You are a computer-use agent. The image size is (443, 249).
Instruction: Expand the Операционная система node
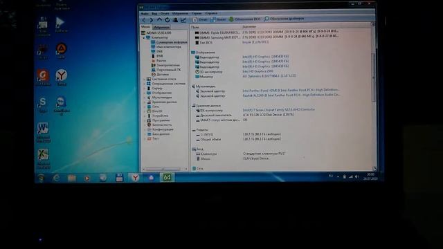click(144, 84)
